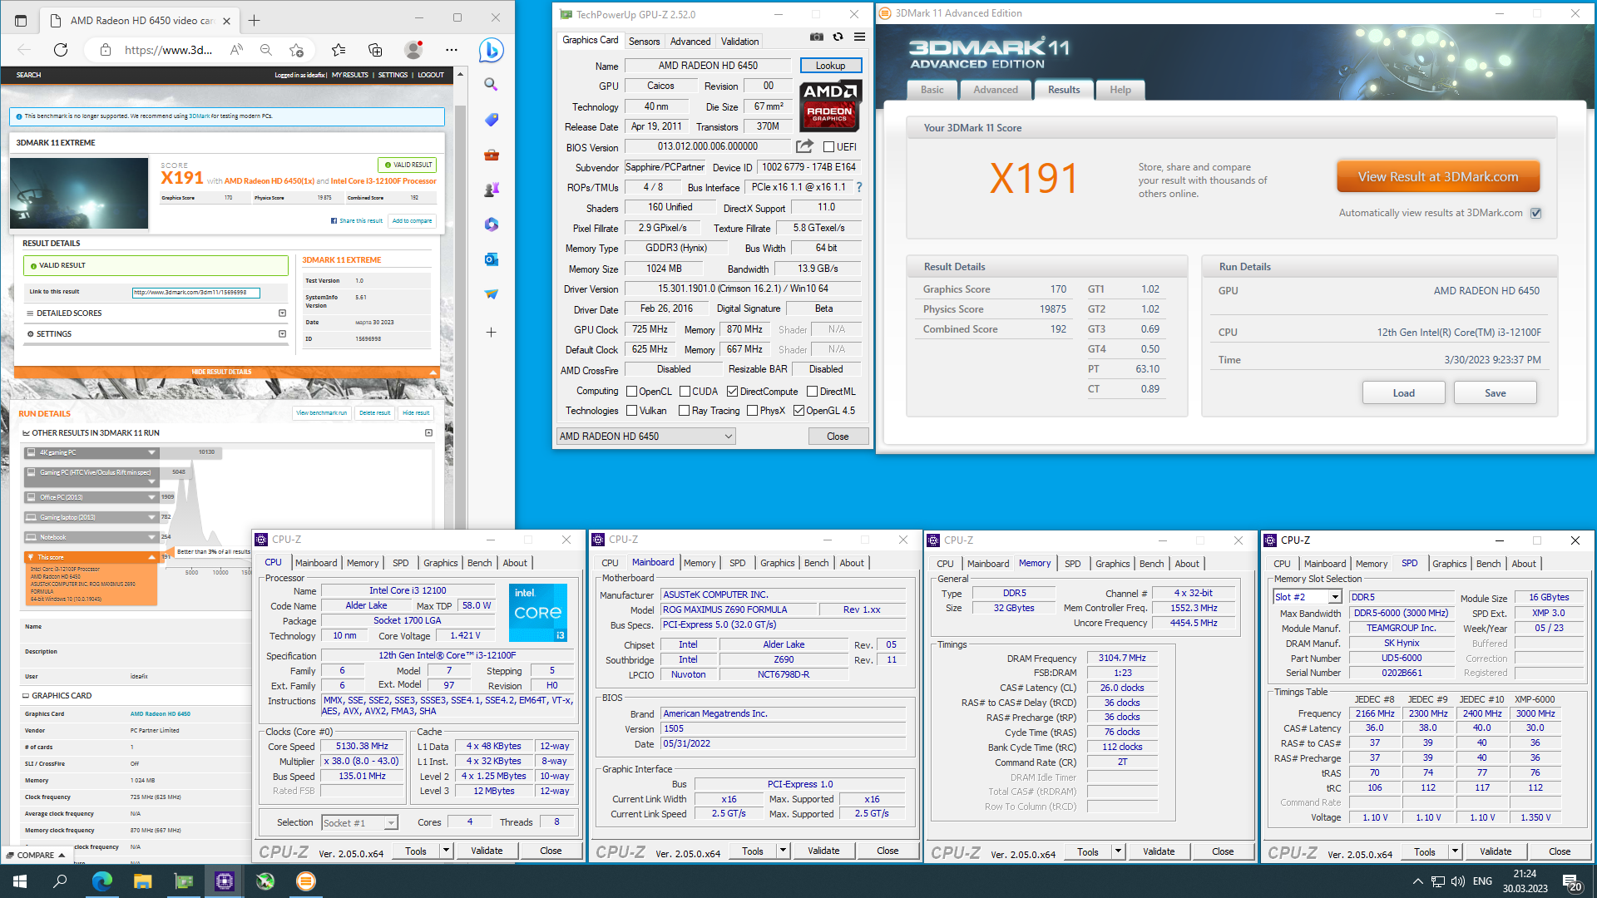Image resolution: width=1597 pixels, height=898 pixels.
Task: Toggle the OpenGL 4.5 checkbox in GPU-Z
Action: [x=798, y=411]
